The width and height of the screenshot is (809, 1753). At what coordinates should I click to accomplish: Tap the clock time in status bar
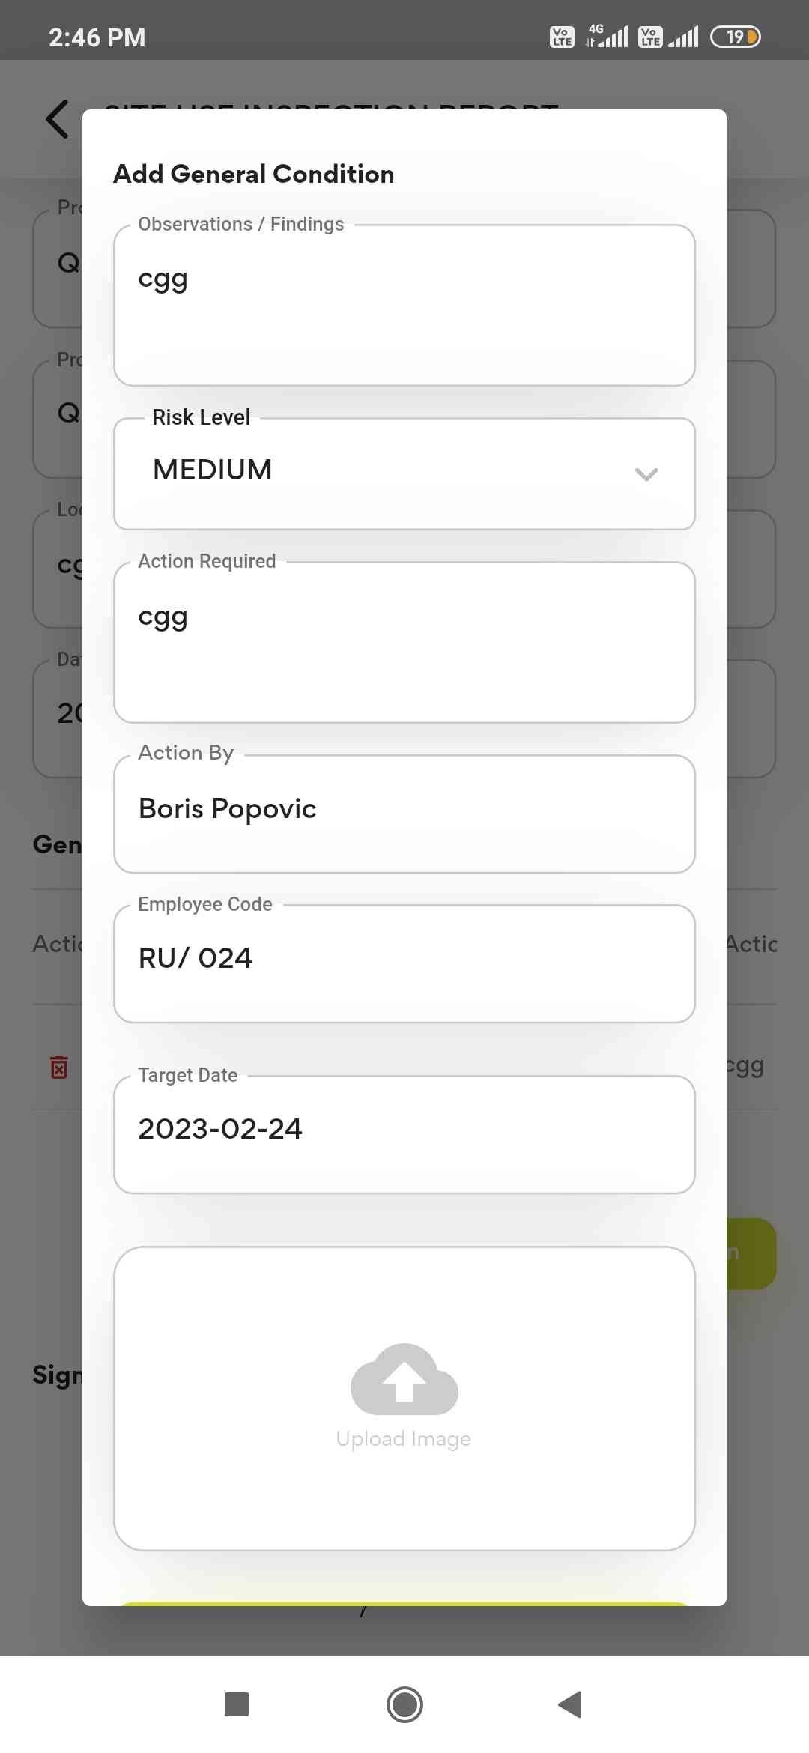(x=97, y=37)
